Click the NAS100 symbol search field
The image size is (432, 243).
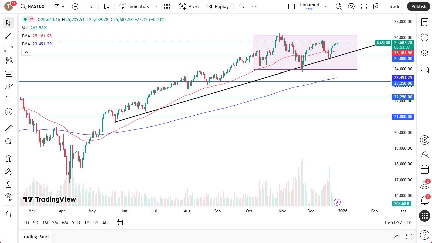pyautogui.click(x=34, y=6)
